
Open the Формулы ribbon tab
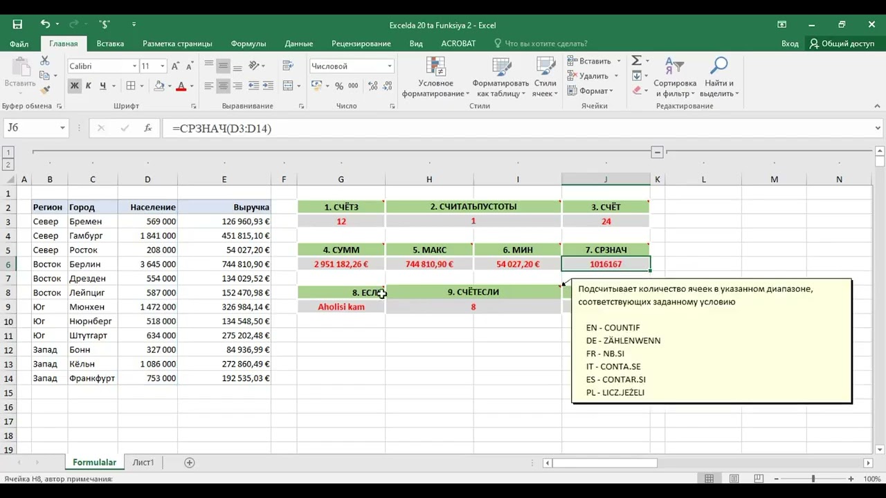[x=248, y=43]
